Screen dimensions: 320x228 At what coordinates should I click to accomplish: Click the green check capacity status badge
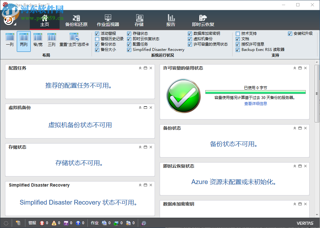tap(183, 96)
